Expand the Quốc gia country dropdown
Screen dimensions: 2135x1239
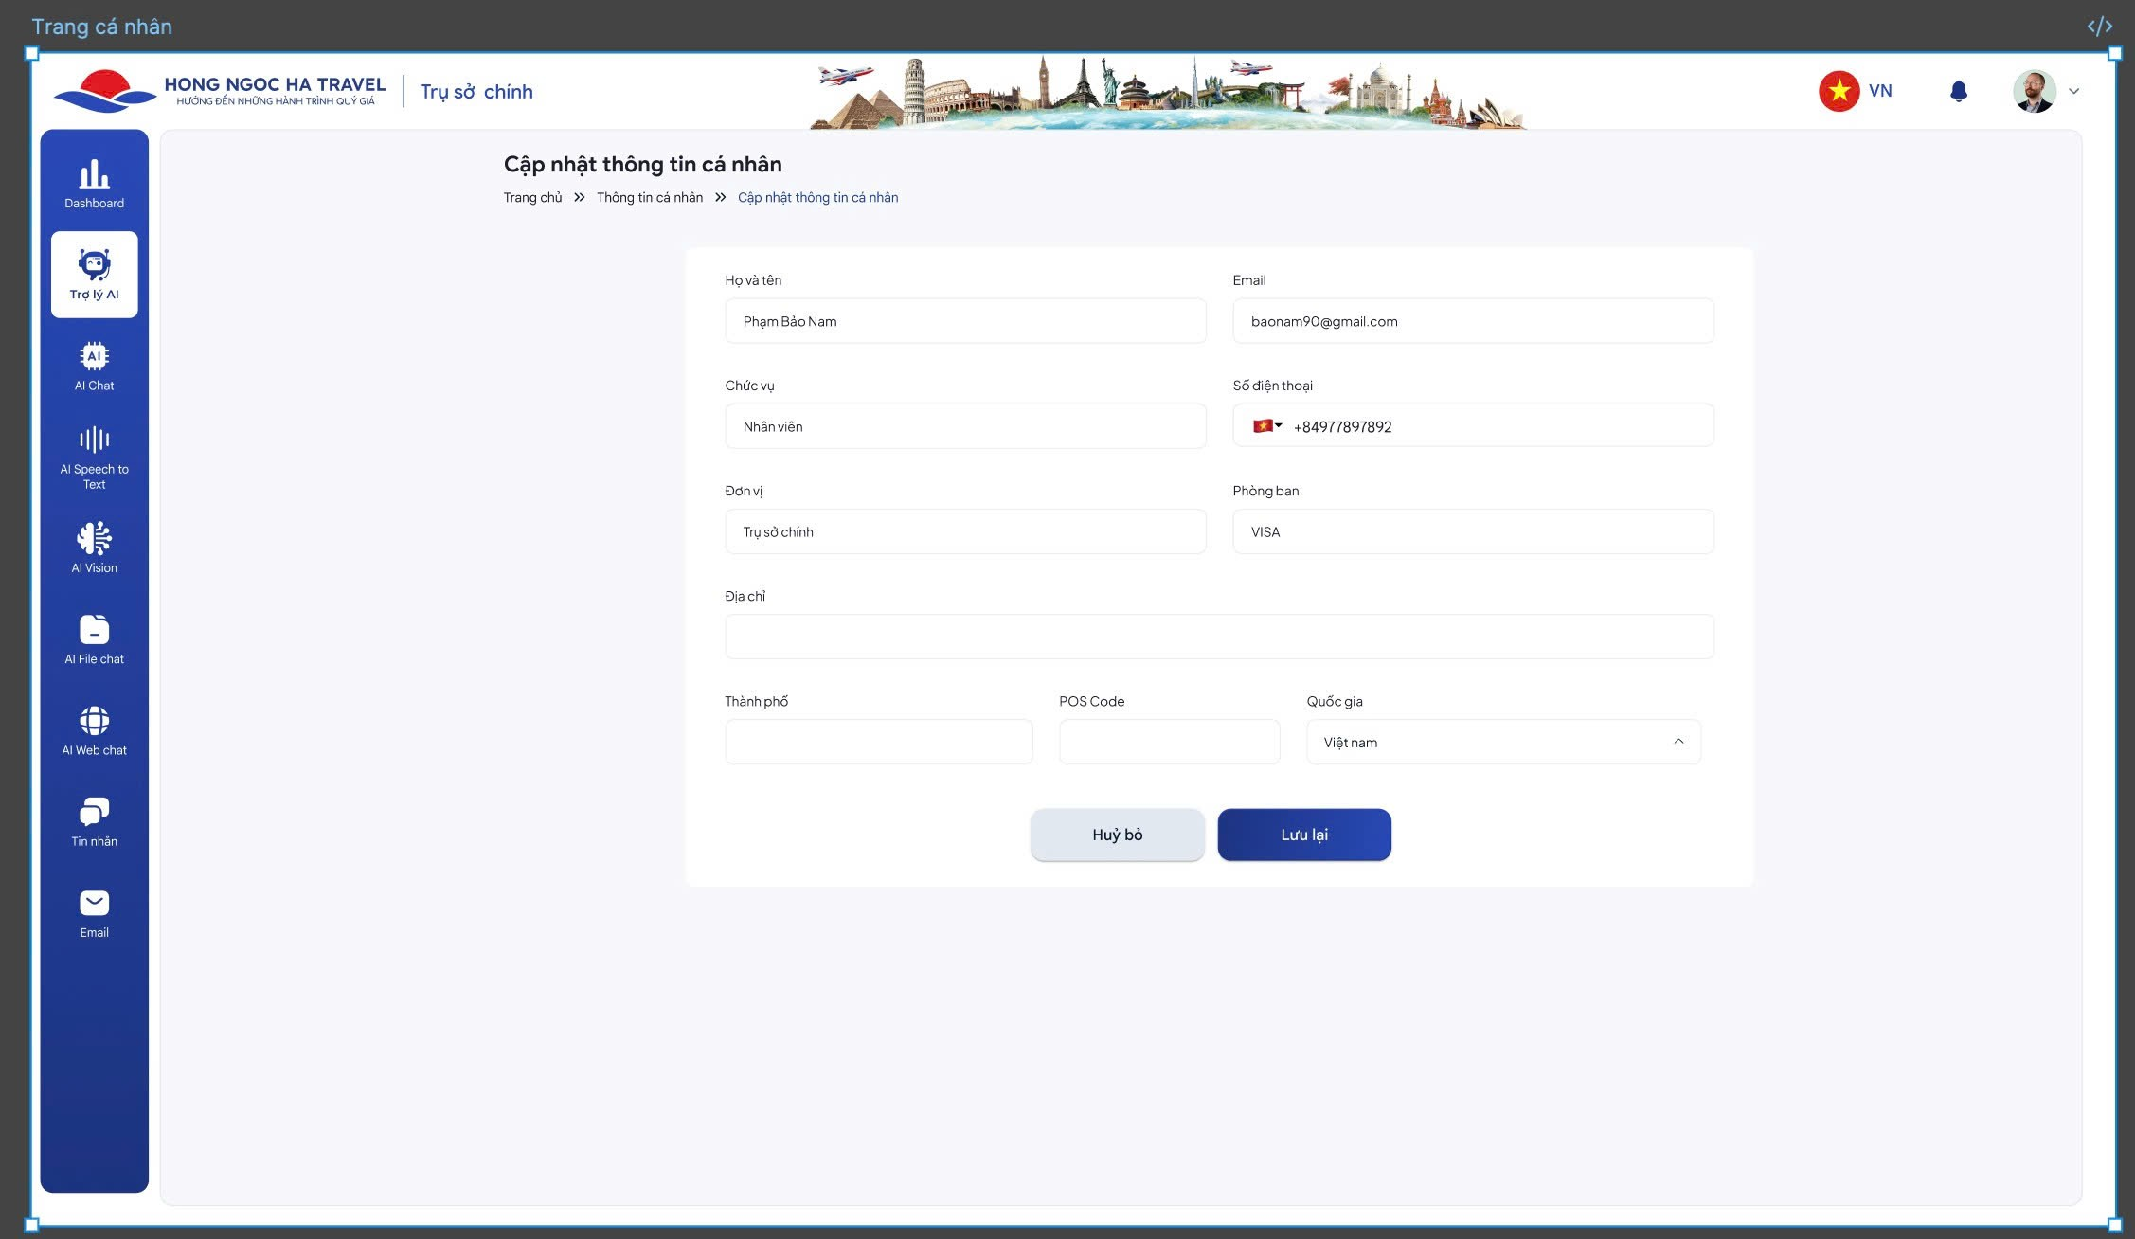pos(1677,742)
